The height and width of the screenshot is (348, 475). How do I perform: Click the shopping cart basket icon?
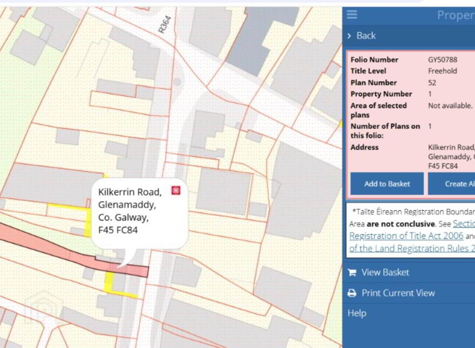tap(352, 272)
